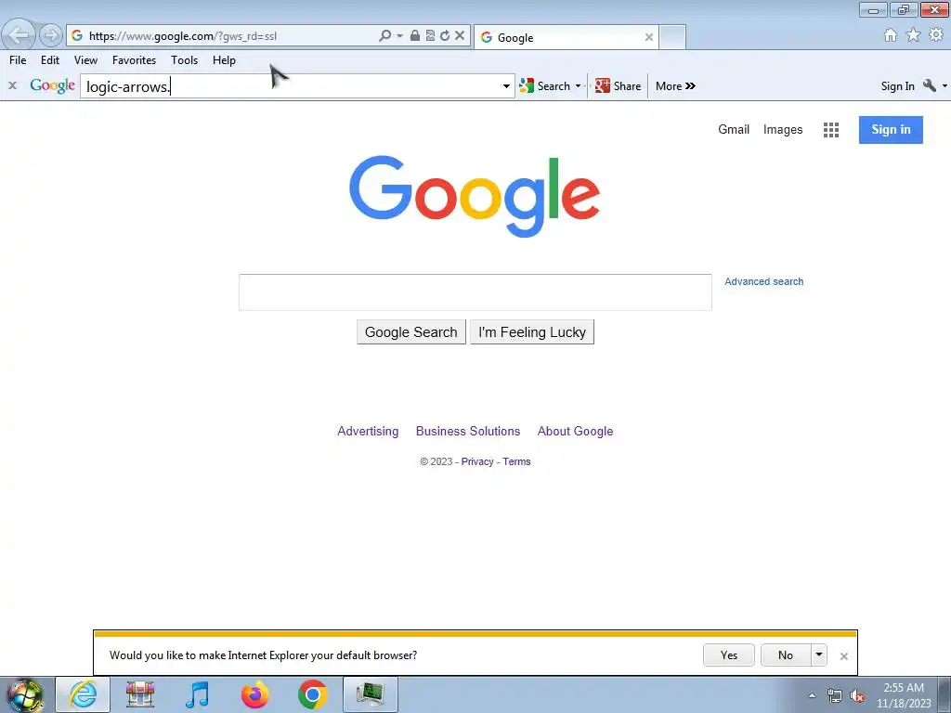This screenshot has height=713, width=951.
Task: Open the Business Solutions link
Action: coord(468,431)
